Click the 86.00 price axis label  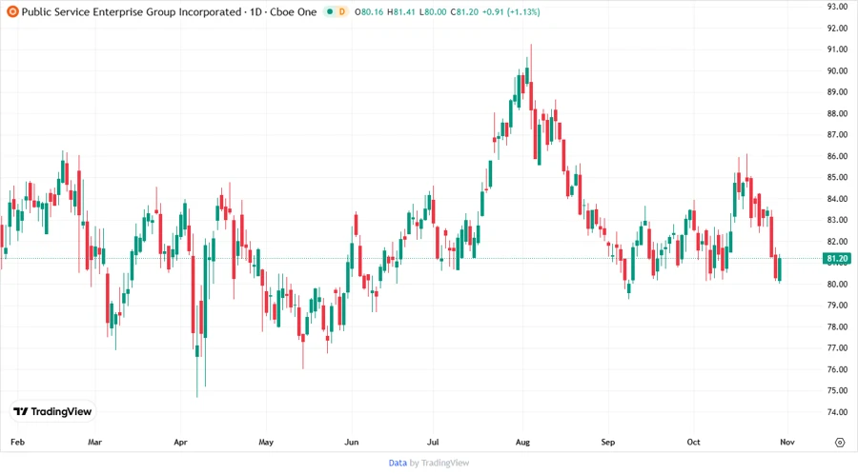[x=837, y=156]
